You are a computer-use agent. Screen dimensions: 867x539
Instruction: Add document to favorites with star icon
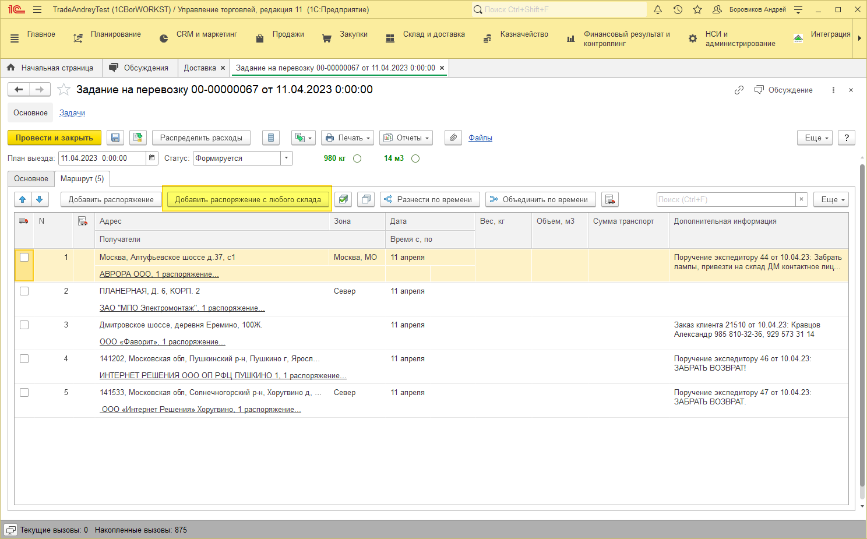click(64, 90)
